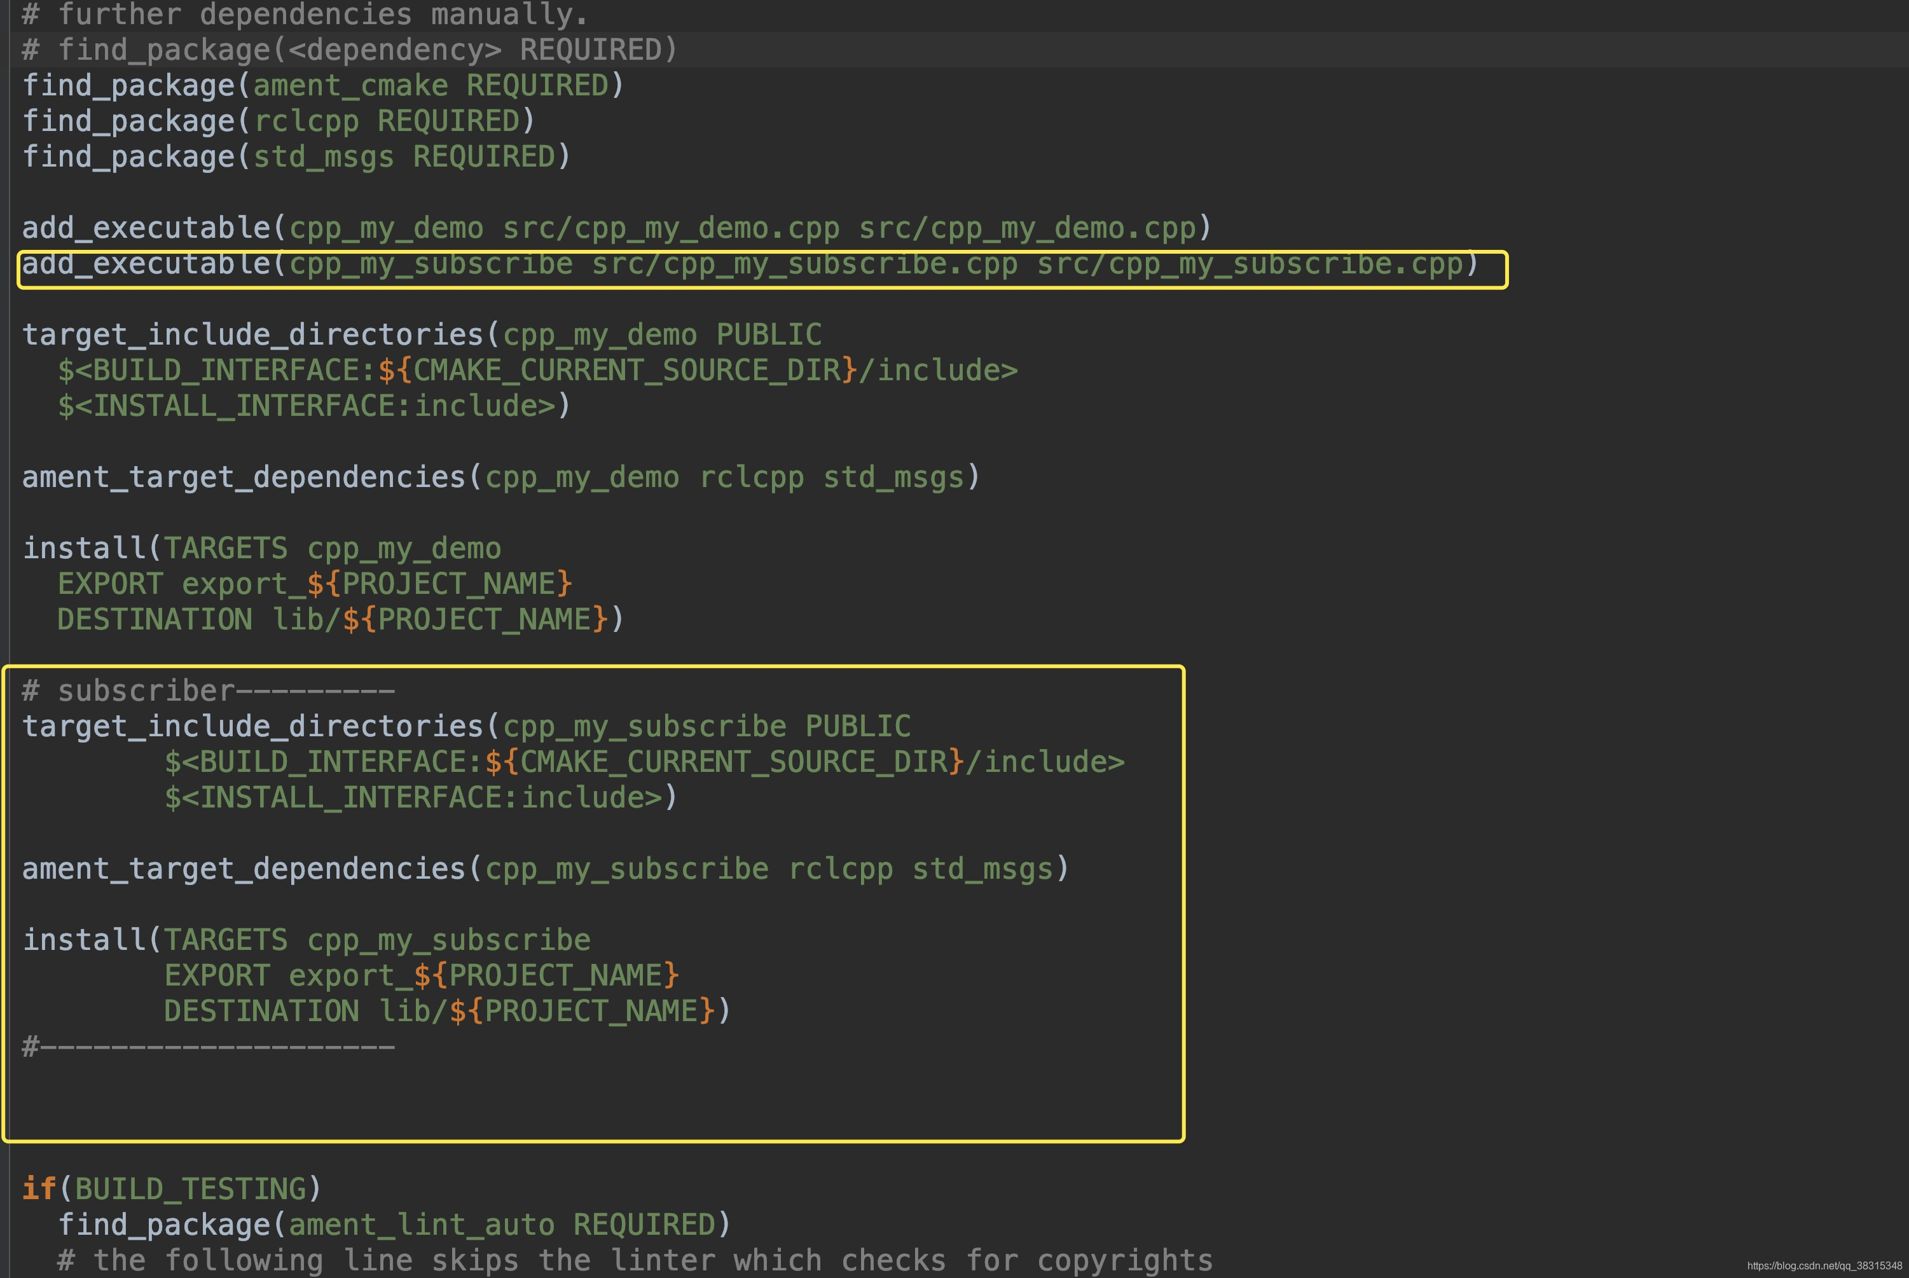Click the '# subscriber----------' comment line
Image resolution: width=1909 pixels, height=1278 pixels.
click(x=209, y=691)
